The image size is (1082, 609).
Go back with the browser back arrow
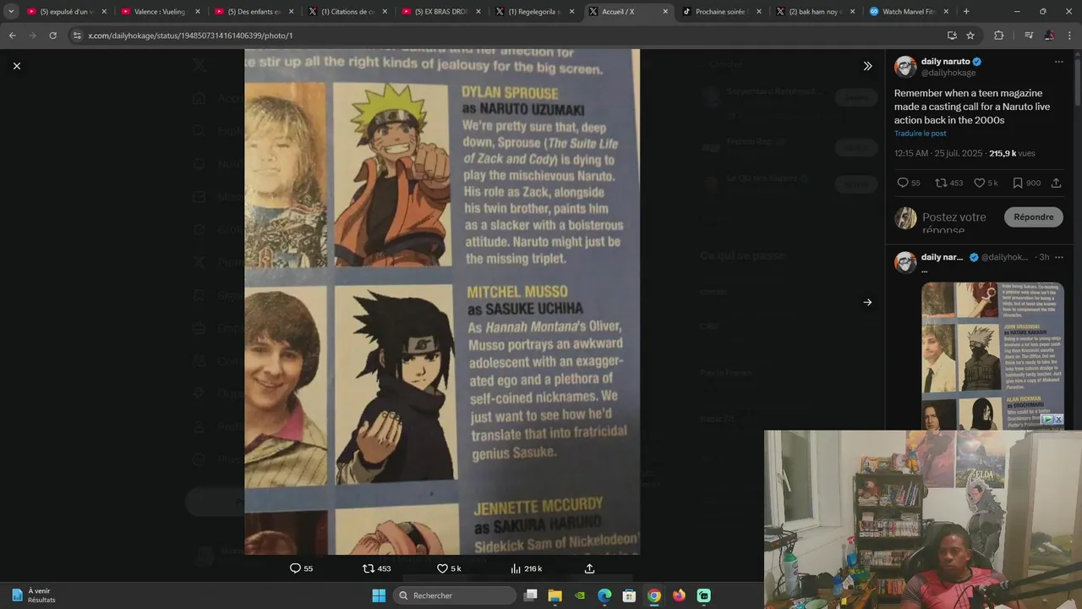pyautogui.click(x=13, y=36)
